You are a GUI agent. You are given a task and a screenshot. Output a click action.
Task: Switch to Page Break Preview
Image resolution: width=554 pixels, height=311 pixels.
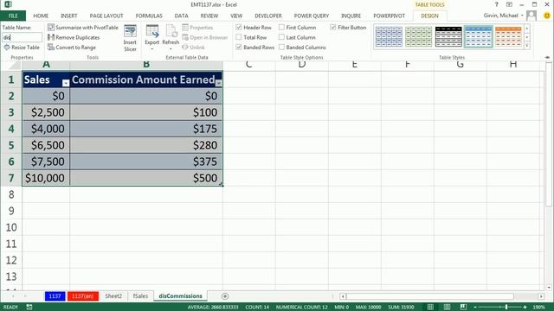pos(463,308)
